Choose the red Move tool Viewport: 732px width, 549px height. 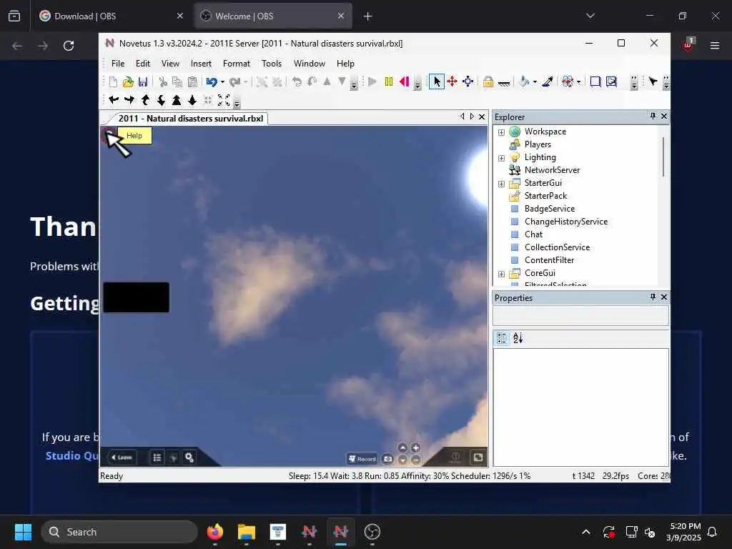tap(452, 81)
